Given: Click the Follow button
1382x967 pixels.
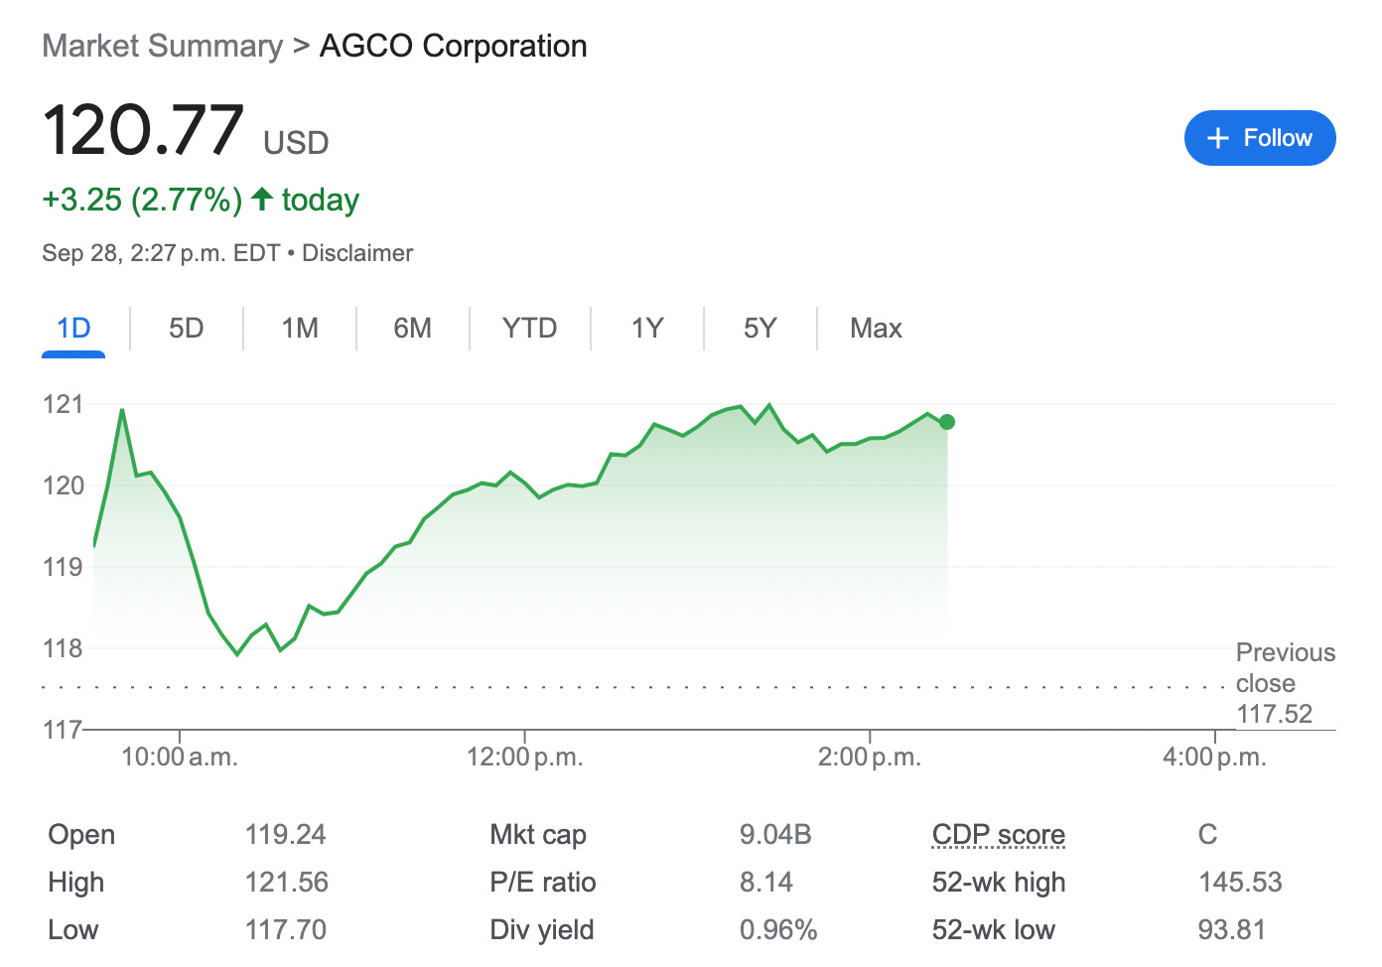Looking at the screenshot, I should pos(1260,138).
